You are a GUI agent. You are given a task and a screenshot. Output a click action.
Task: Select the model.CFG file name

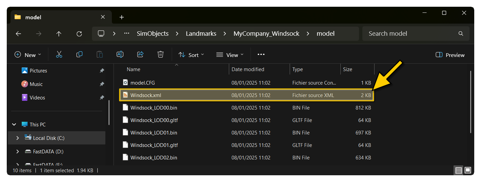[x=143, y=83]
